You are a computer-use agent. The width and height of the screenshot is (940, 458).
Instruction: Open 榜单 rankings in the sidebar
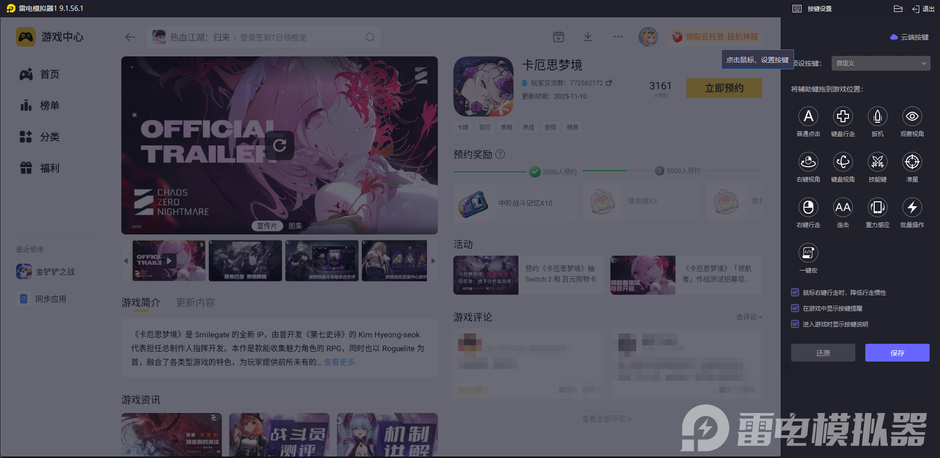[x=40, y=105]
